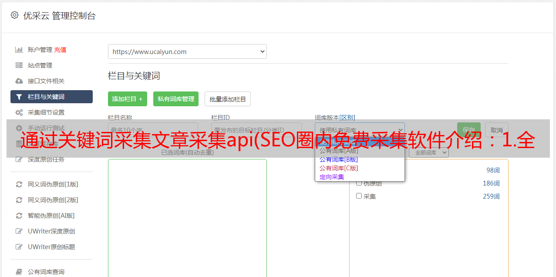Click the red 充值 link
This screenshot has width=556, height=277.
[60, 50]
